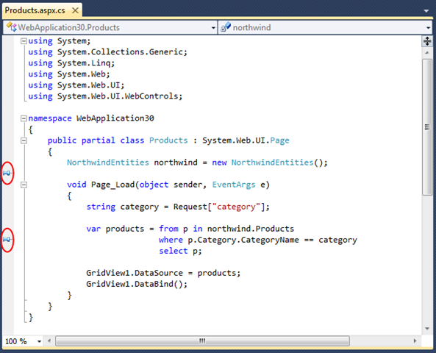
Task: Click the horizontal scrollbar left arrow
Action: click(x=49, y=340)
